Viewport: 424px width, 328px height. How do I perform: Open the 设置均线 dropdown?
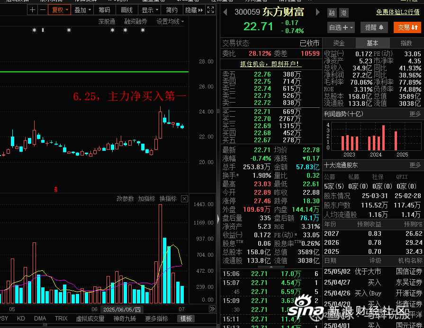171,21
